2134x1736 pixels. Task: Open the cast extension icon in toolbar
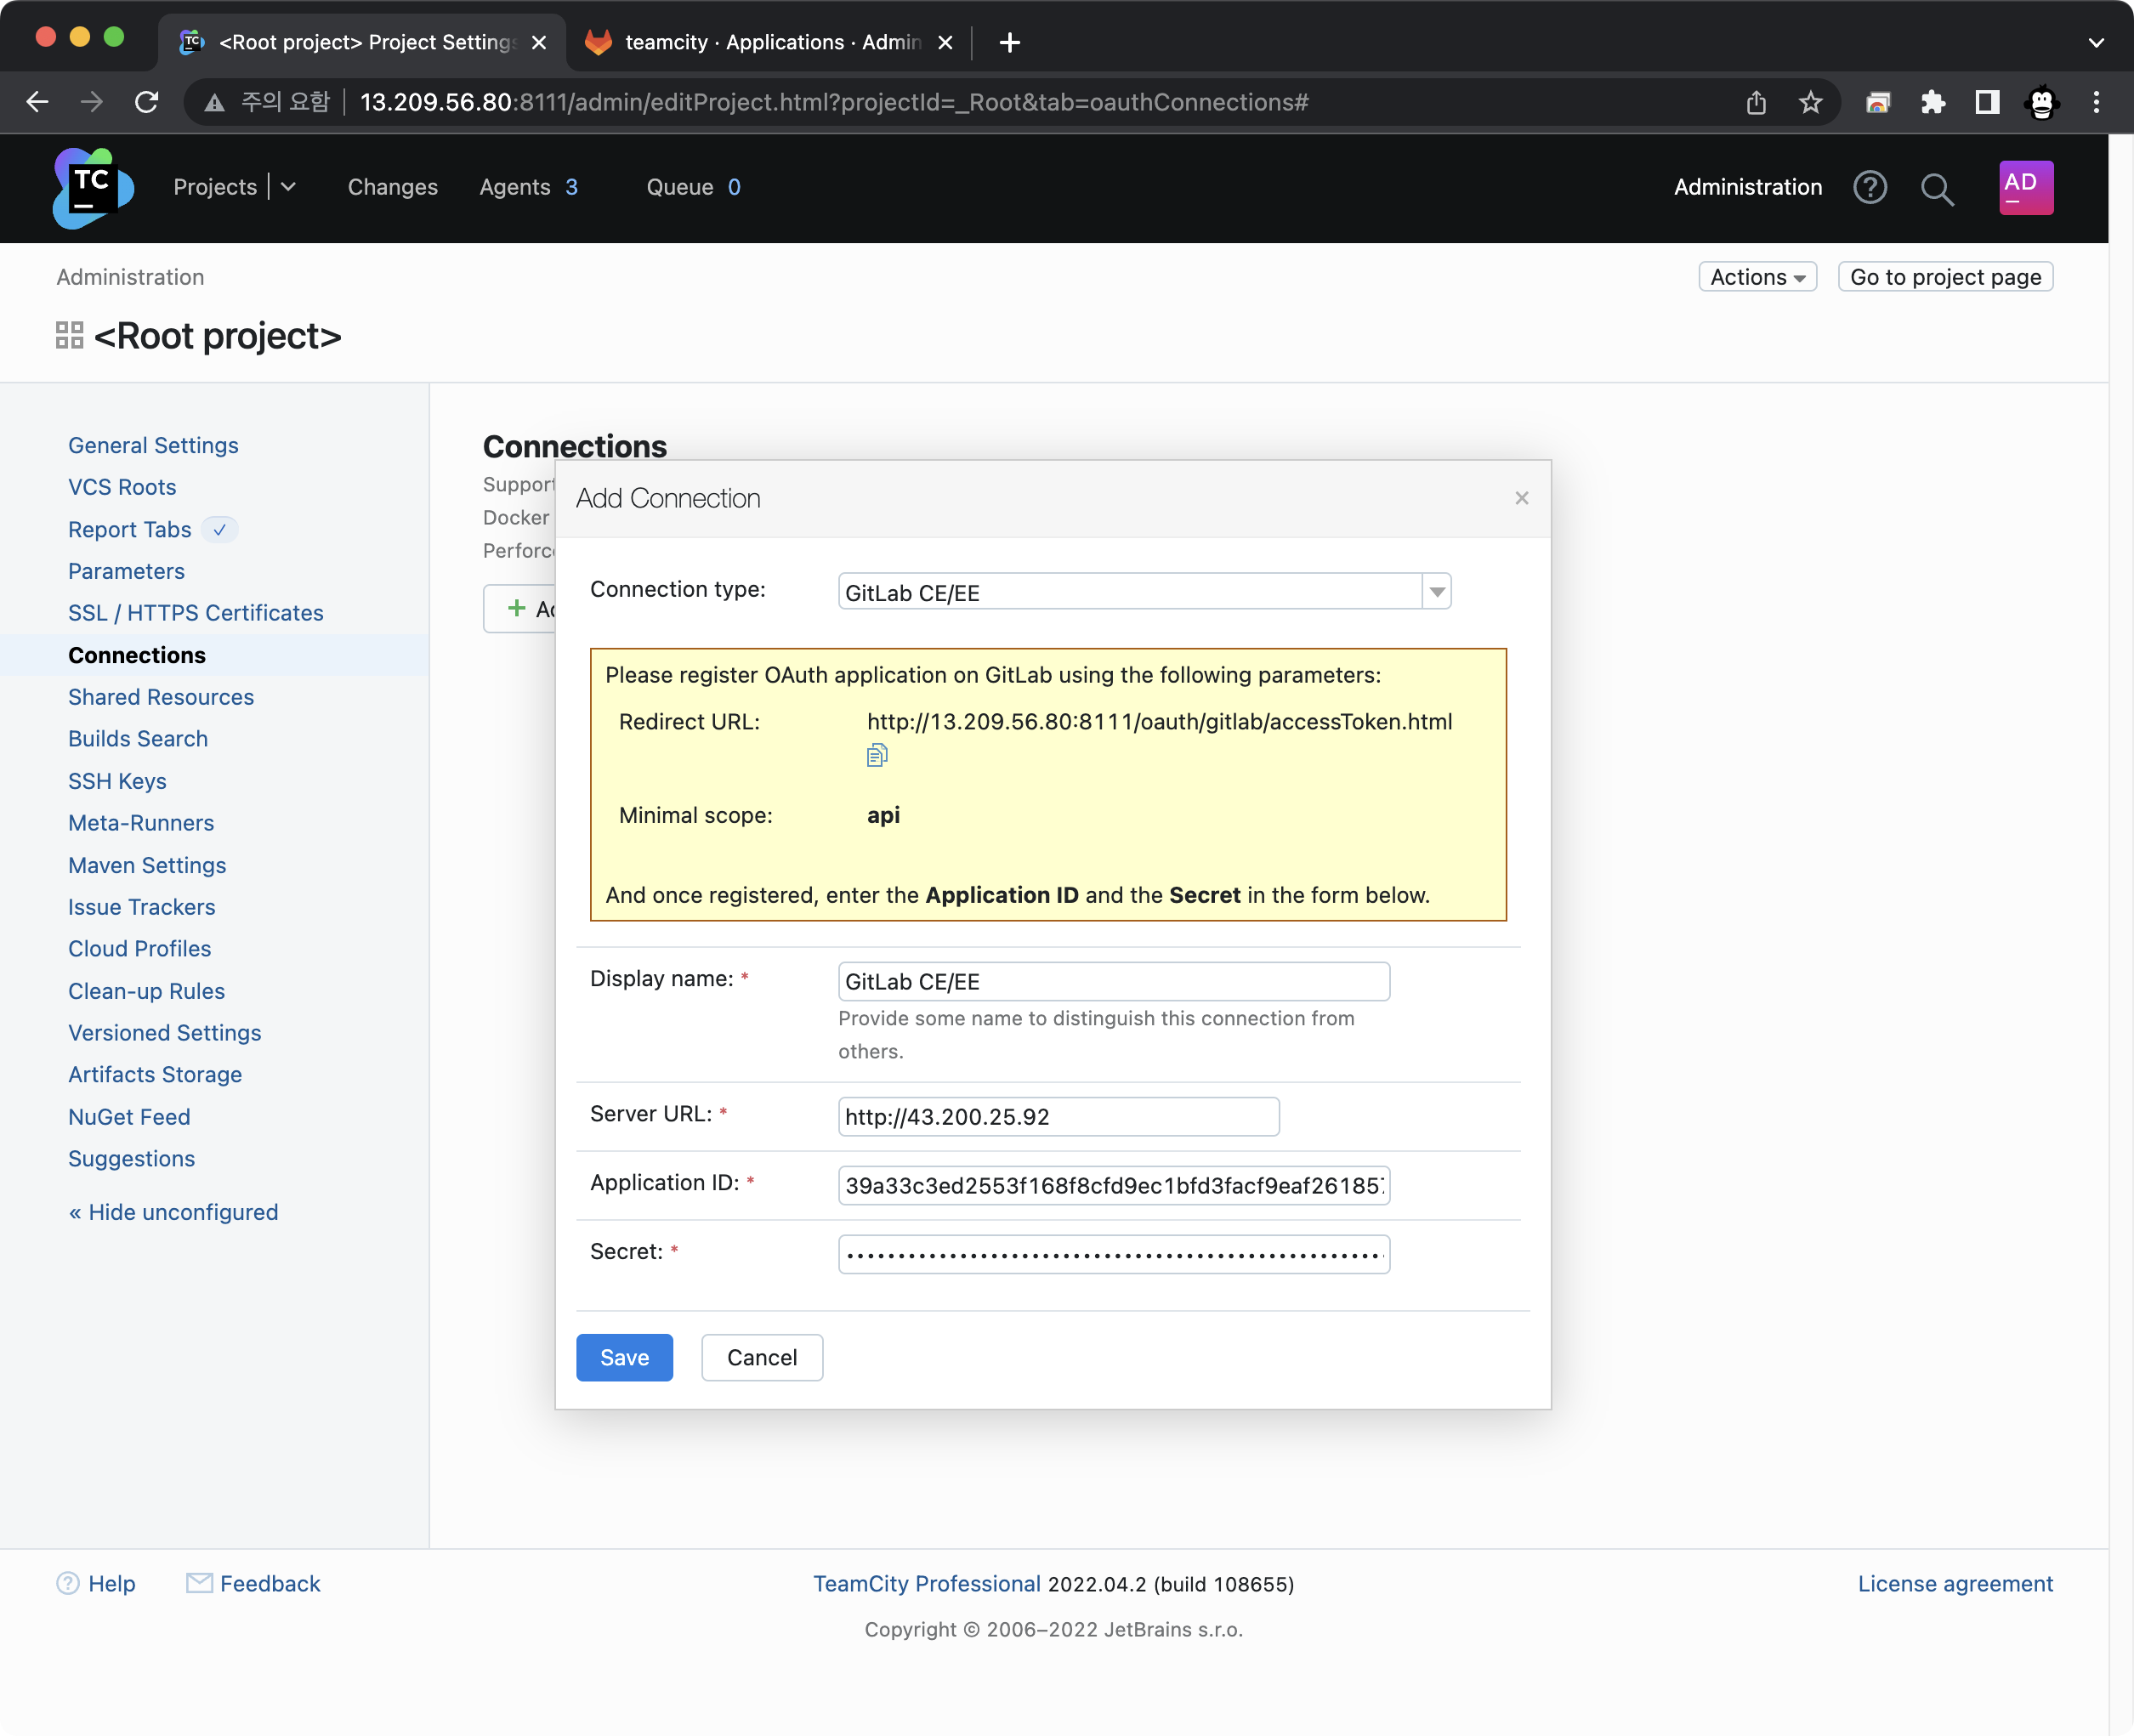1878,102
